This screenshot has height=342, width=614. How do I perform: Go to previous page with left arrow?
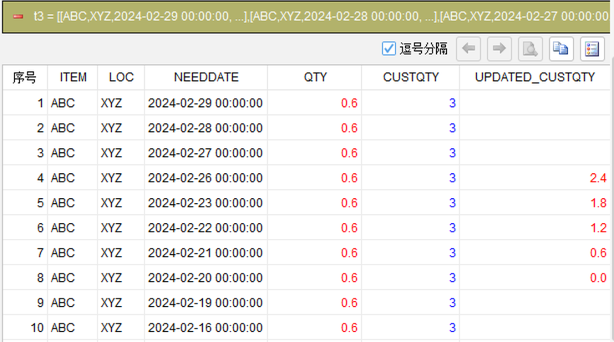point(468,49)
